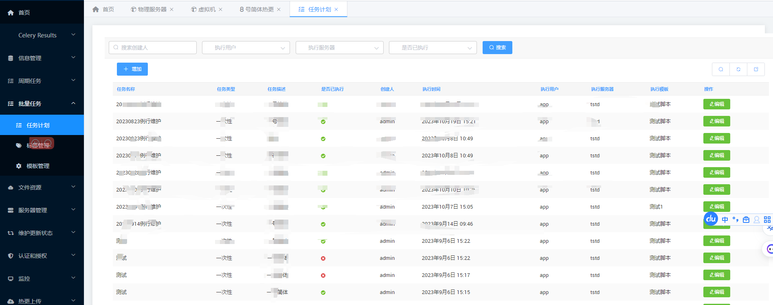Click 编辑 in the 2023年9月6日 15:17 row

click(x=717, y=275)
